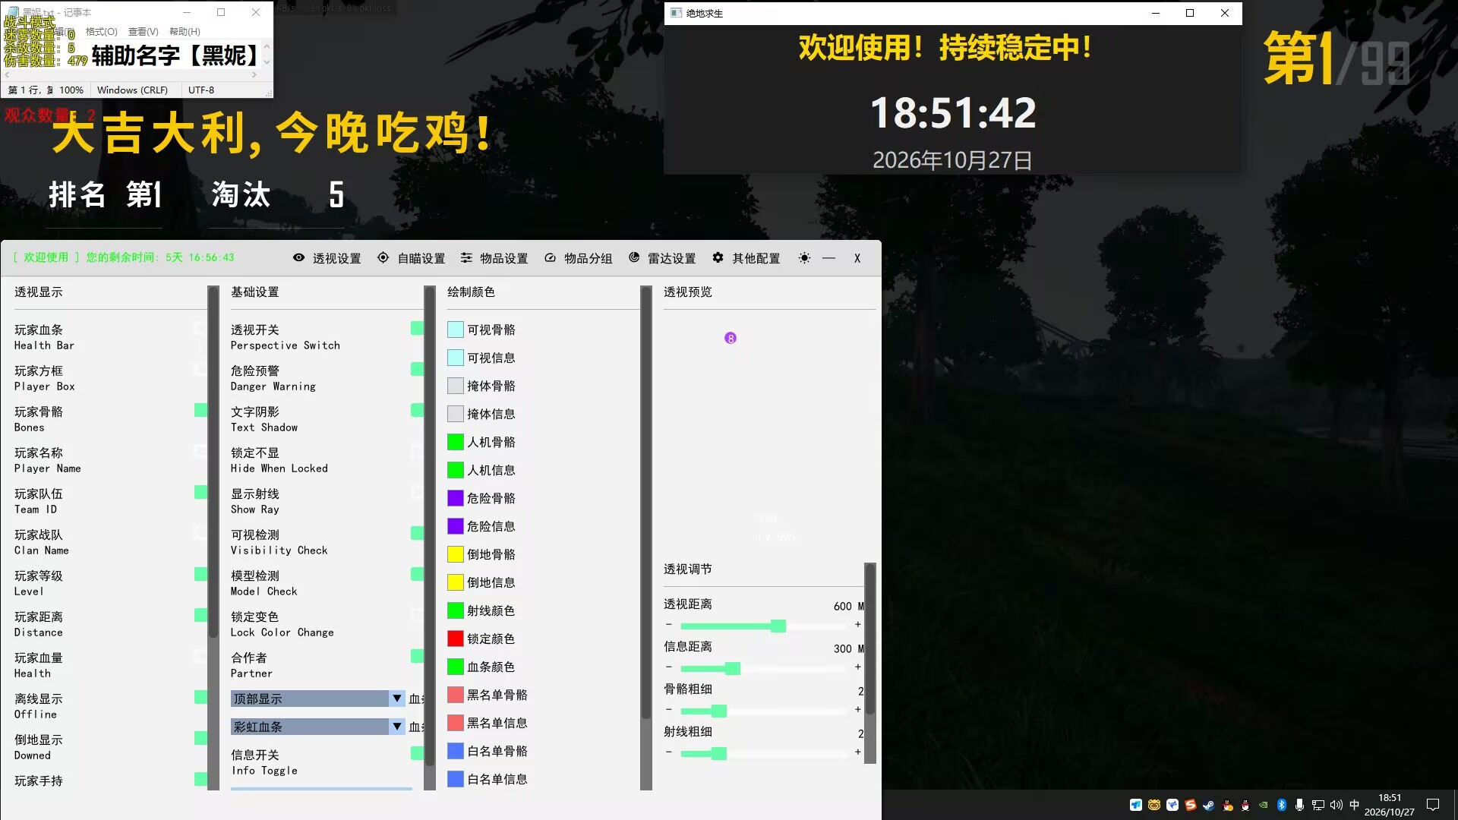Click the minus button for 射线粗细

point(669,752)
